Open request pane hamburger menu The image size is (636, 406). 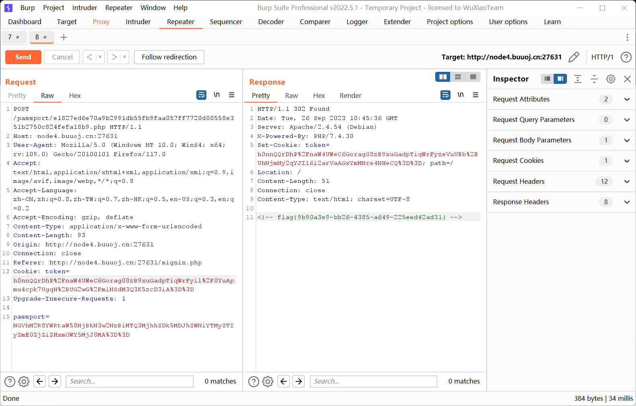pos(232,95)
